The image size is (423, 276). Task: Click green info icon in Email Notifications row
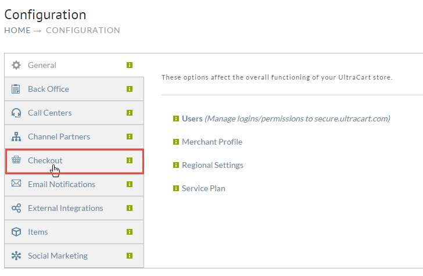pyautogui.click(x=130, y=184)
